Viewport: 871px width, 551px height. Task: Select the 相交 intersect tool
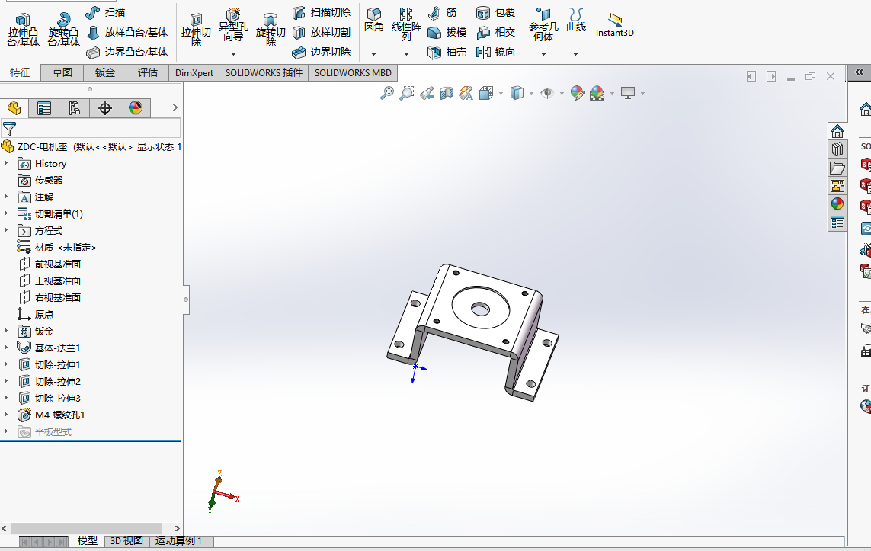[x=496, y=32]
